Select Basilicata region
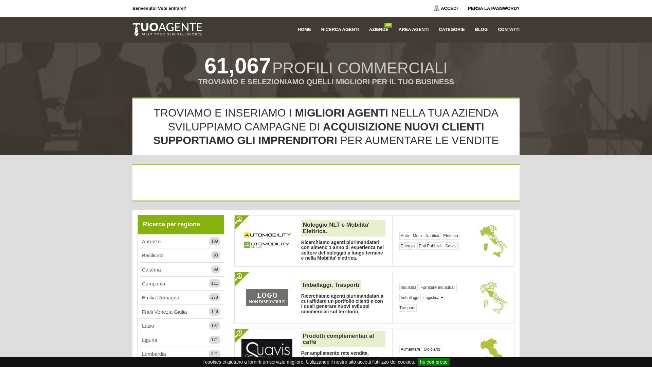Viewport: 652px width, 367px height. tap(181, 256)
